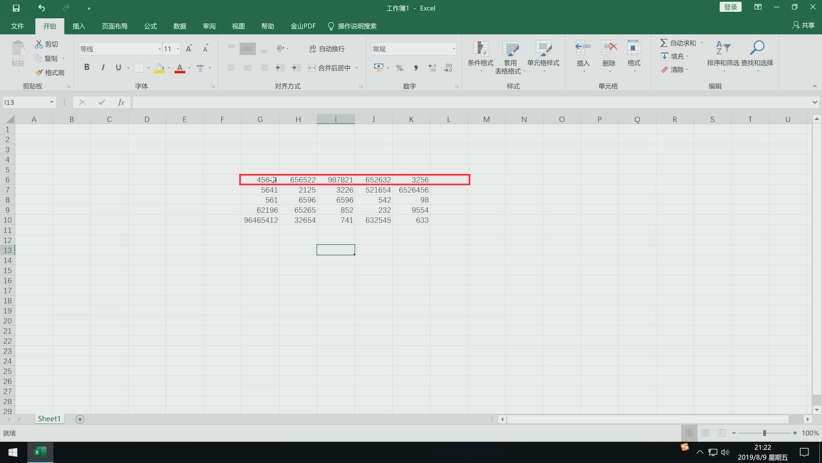Screen dimensions: 822x463
Task: Open the borders button
Action: (139, 68)
